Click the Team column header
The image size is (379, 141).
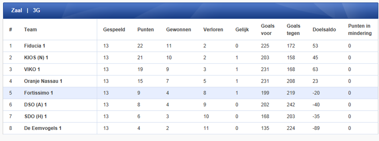pos(30,30)
